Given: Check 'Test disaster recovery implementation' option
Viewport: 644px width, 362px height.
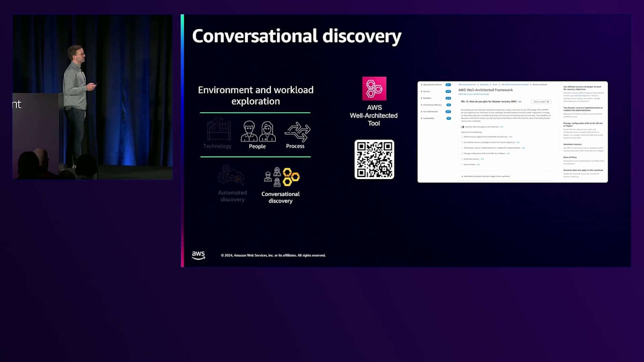Looking at the screenshot, I should pos(462,148).
